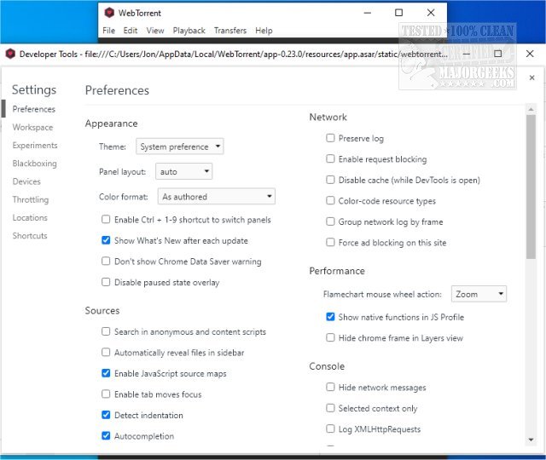The width and height of the screenshot is (546, 460).
Task: Click the Appearance section heading
Action: coord(112,124)
